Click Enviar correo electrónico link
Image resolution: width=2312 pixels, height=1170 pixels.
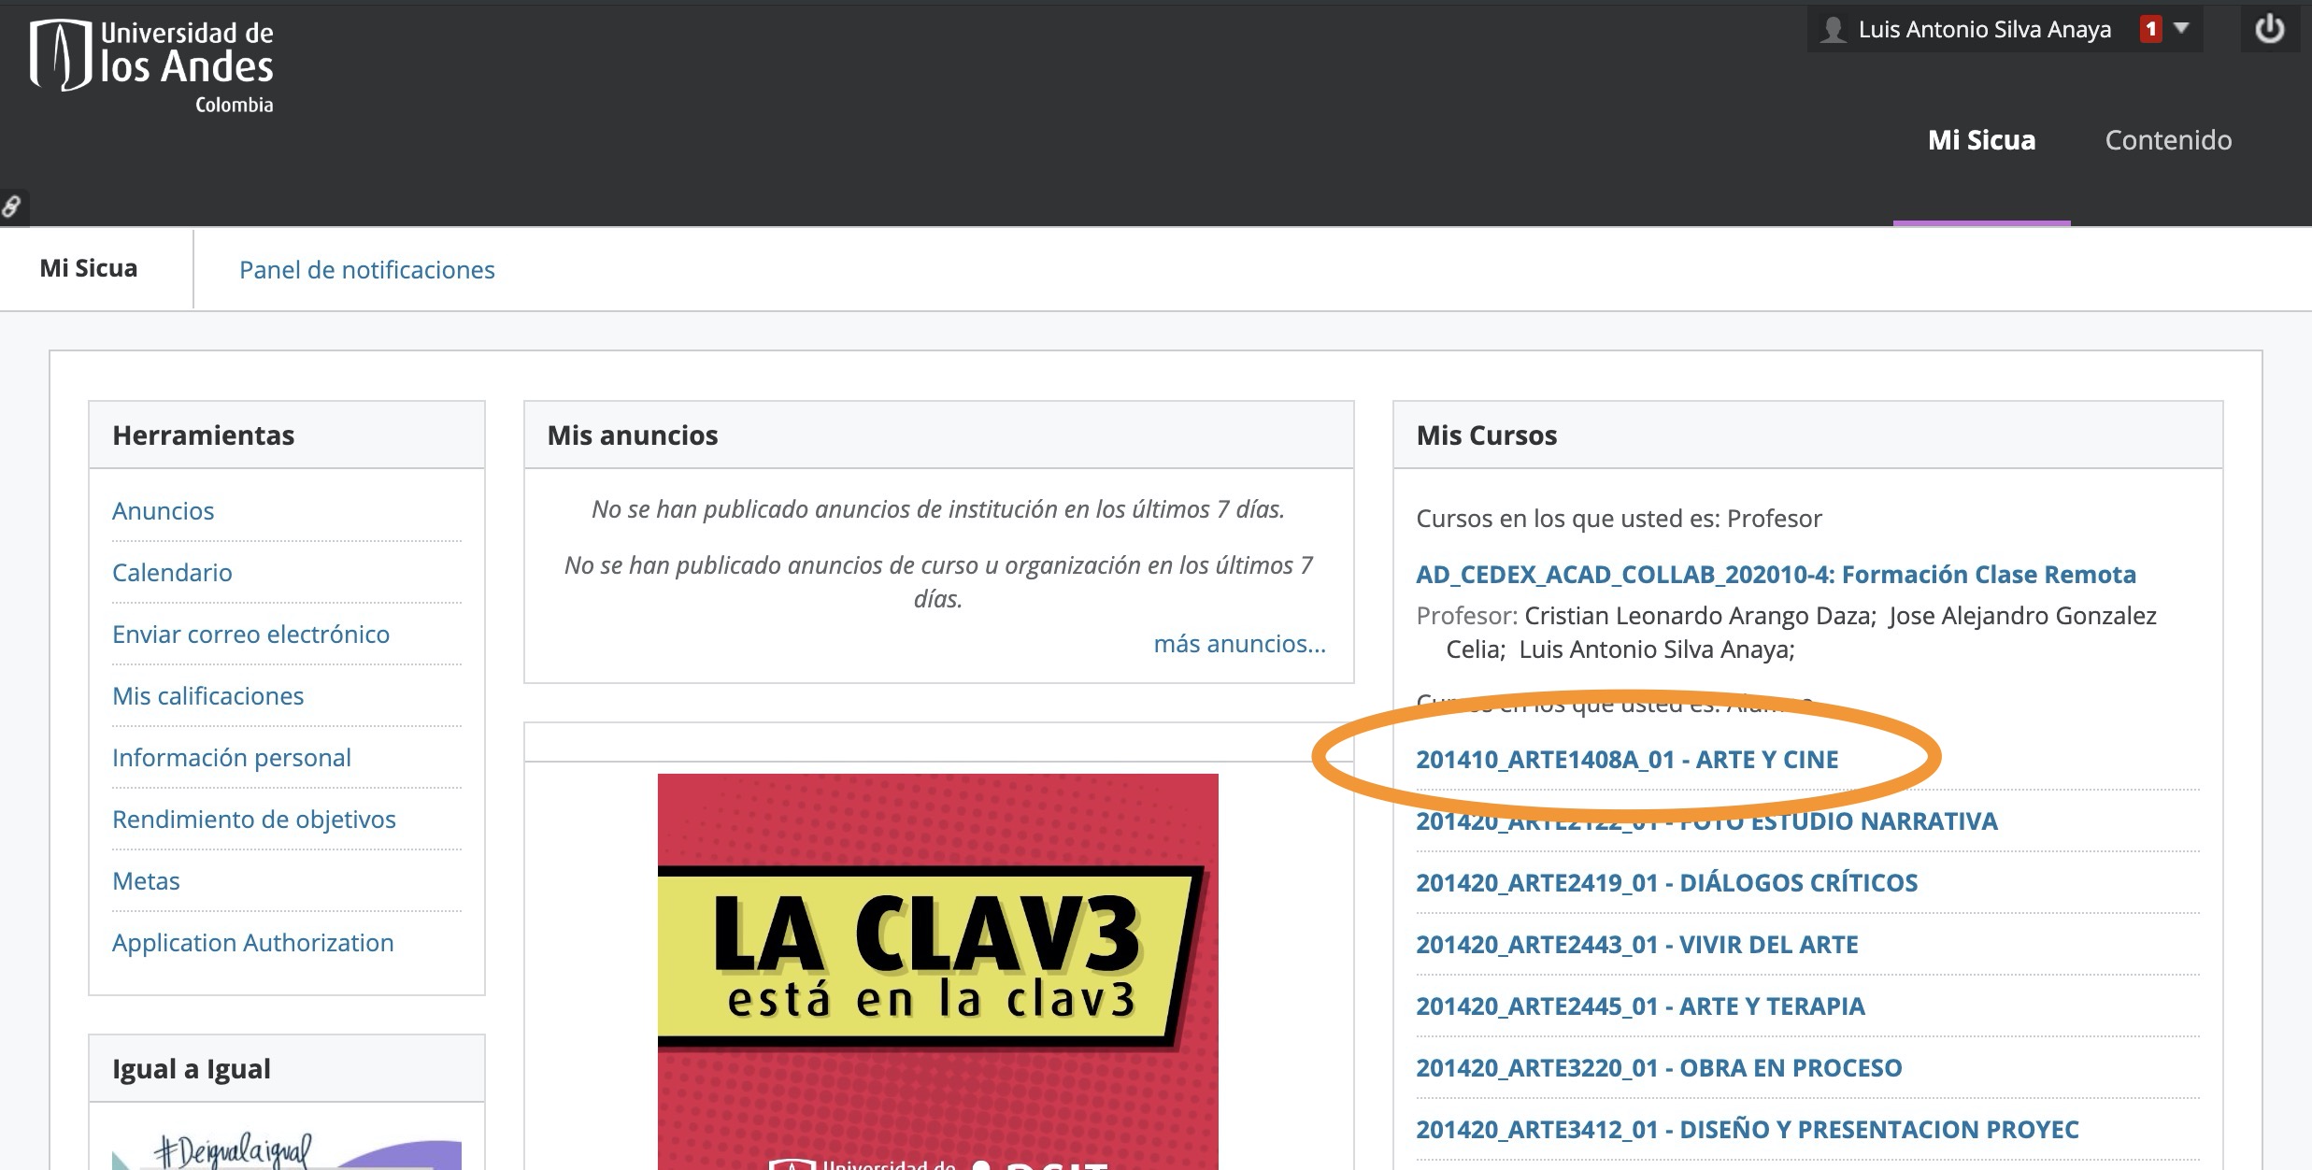tap(250, 635)
